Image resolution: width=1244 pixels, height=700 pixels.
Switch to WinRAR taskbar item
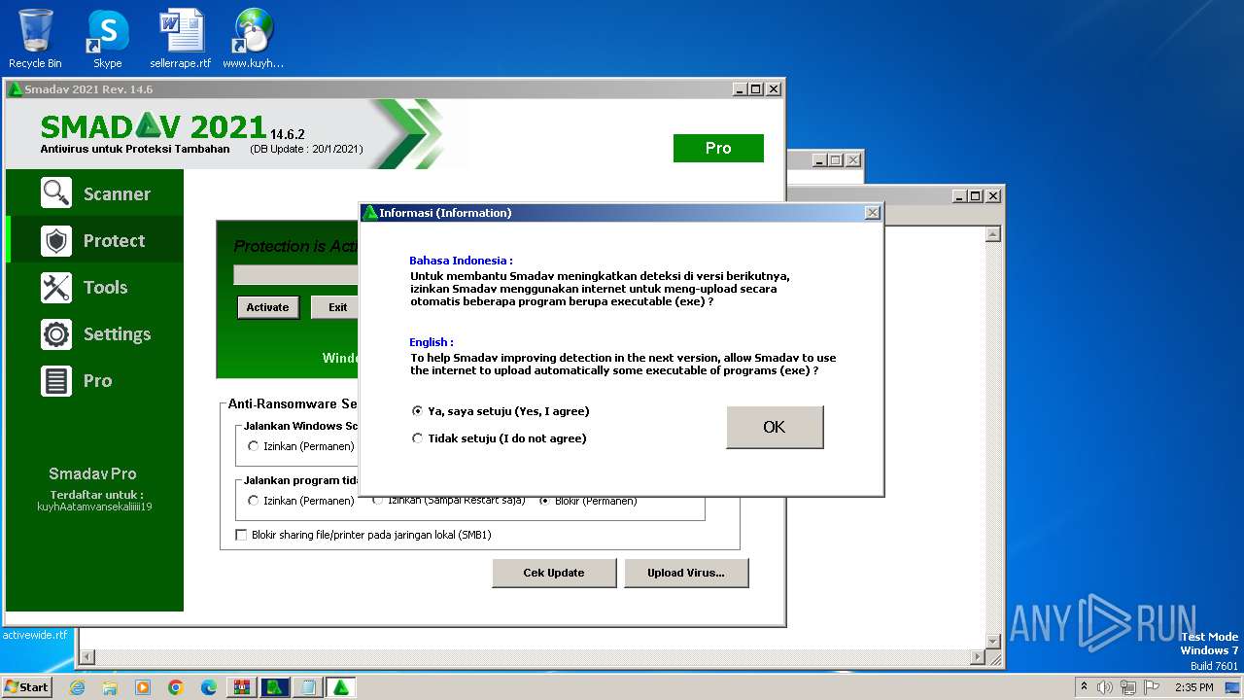[242, 687]
